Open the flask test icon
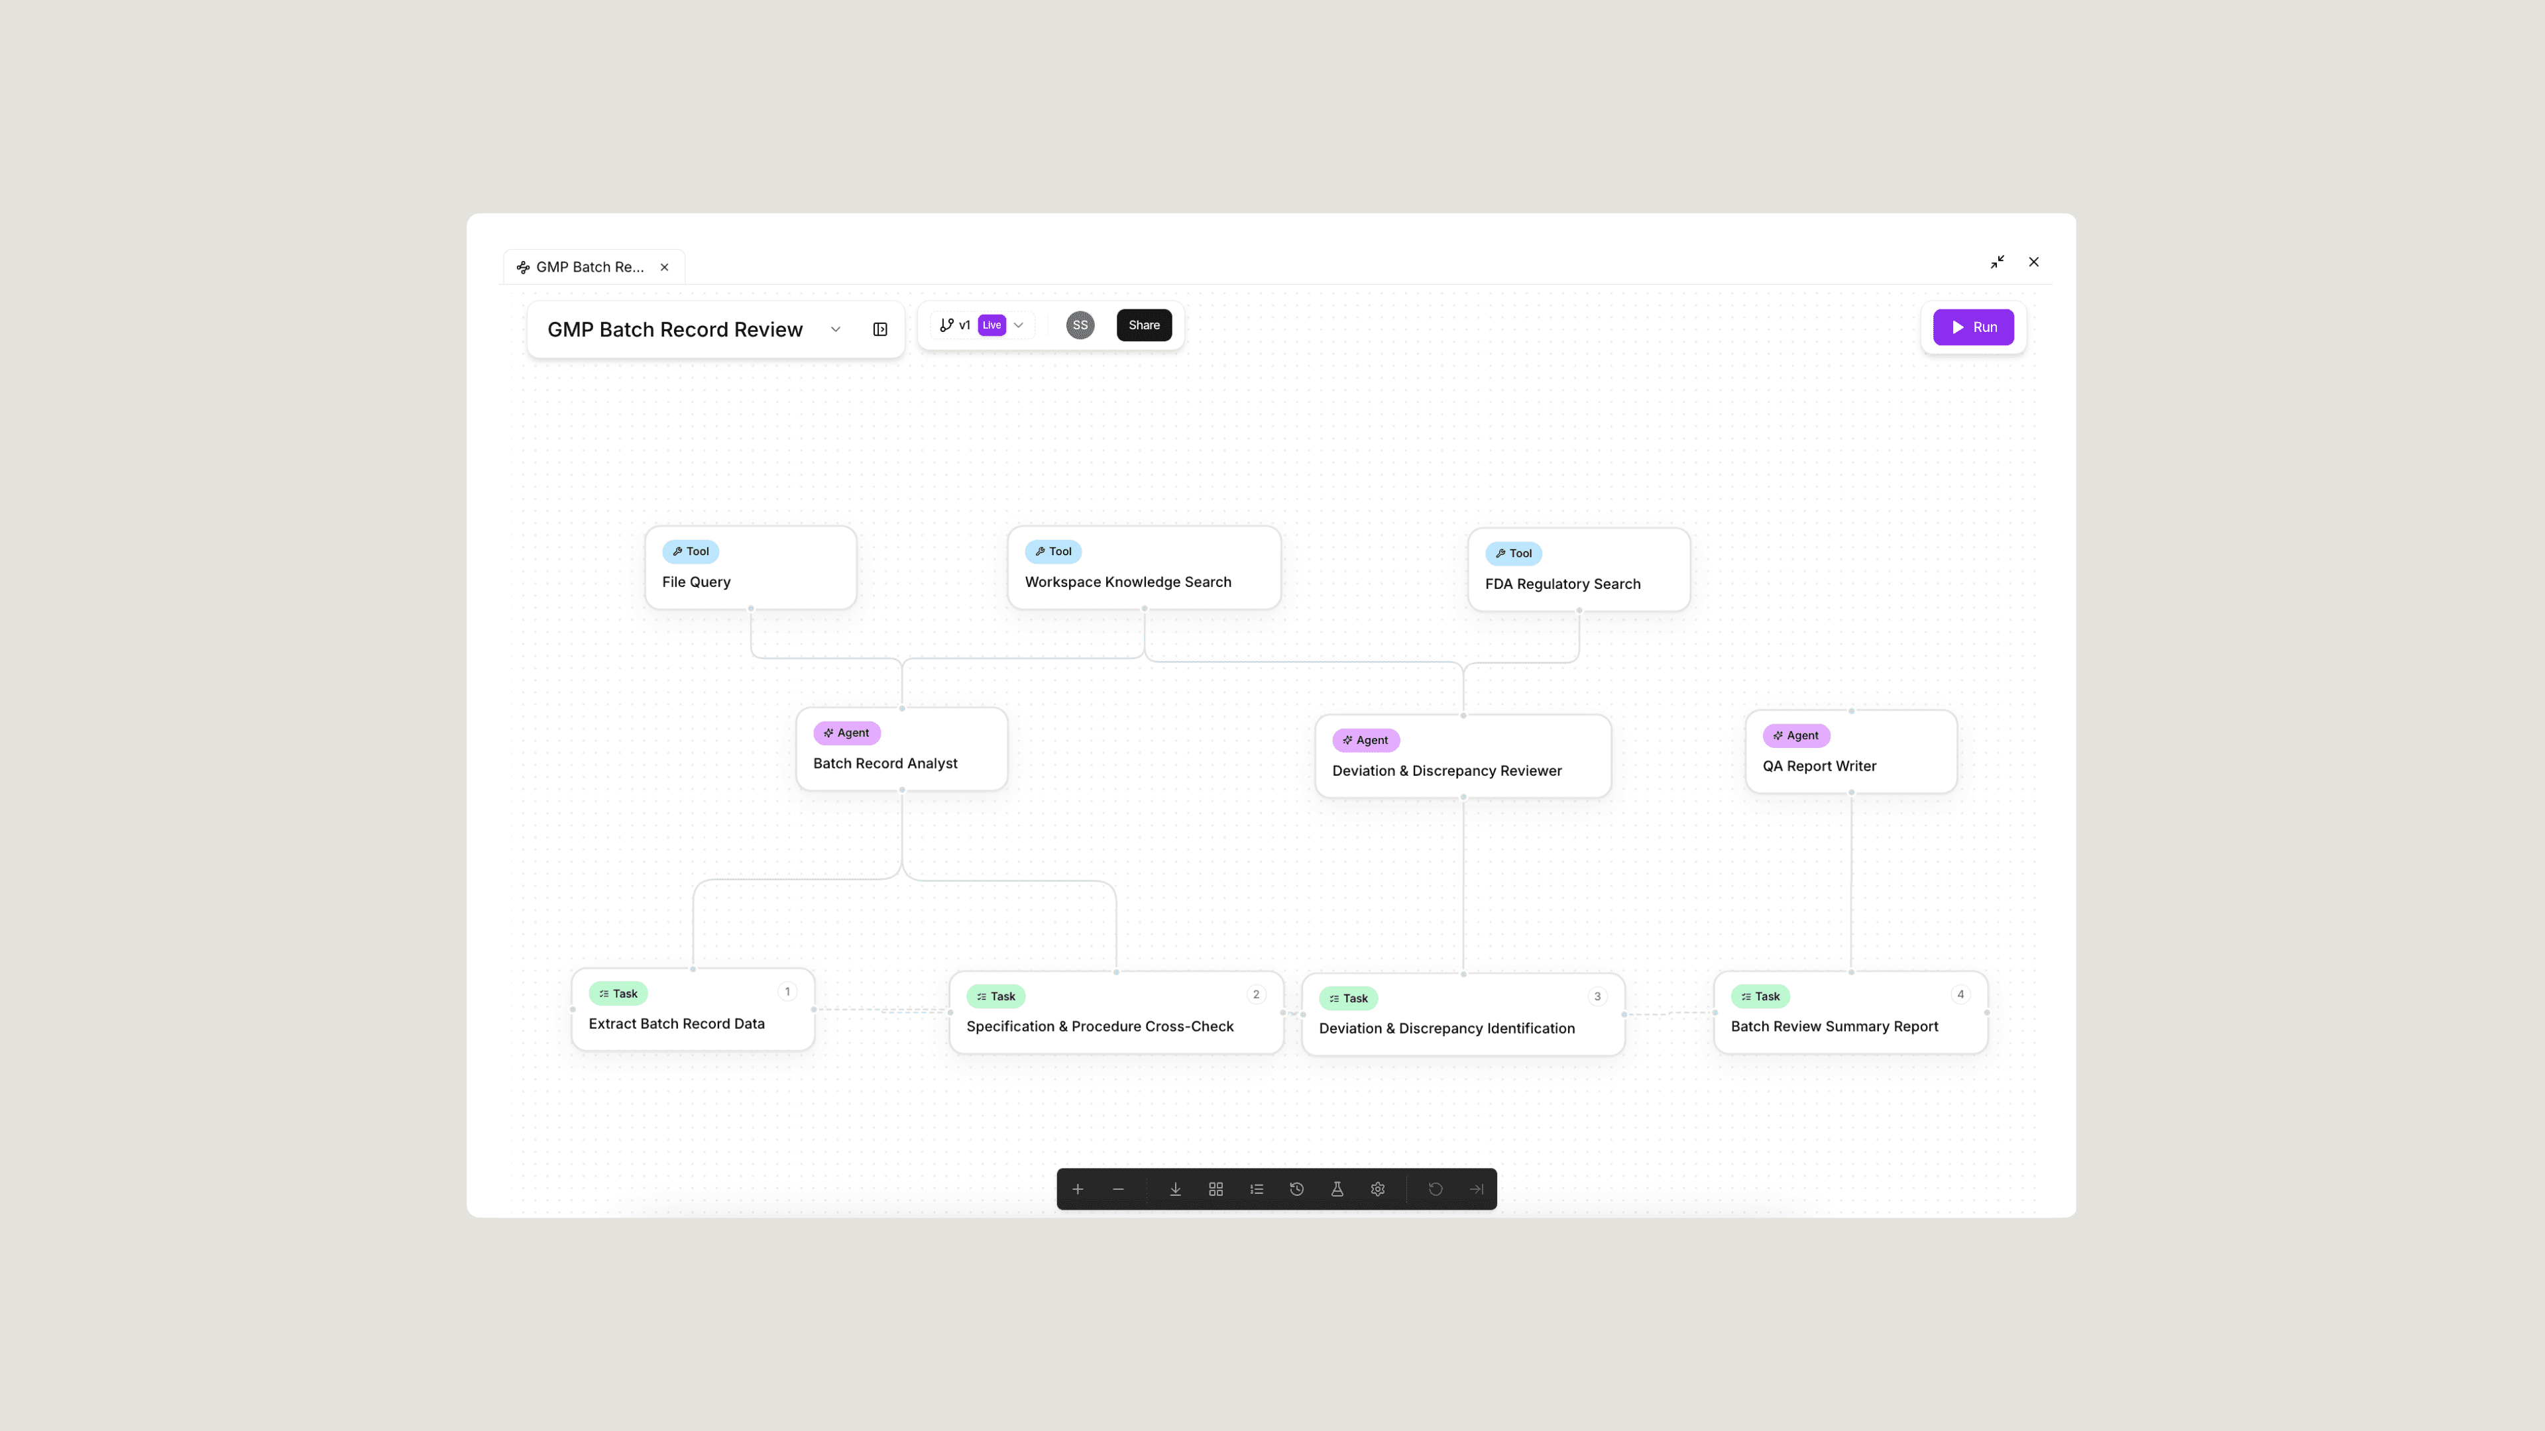The width and height of the screenshot is (2545, 1431). click(x=1337, y=1189)
